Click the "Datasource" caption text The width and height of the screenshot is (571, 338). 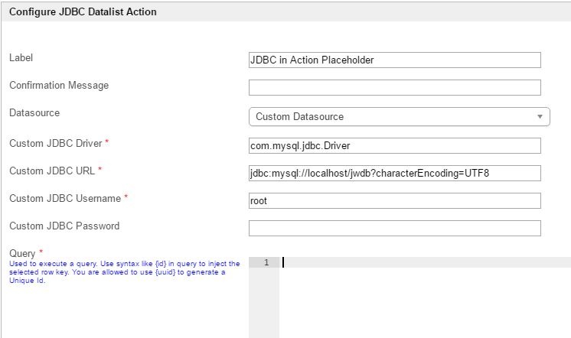(x=34, y=113)
